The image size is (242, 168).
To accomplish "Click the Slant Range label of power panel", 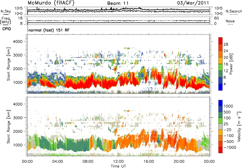I will pos(8,64).
